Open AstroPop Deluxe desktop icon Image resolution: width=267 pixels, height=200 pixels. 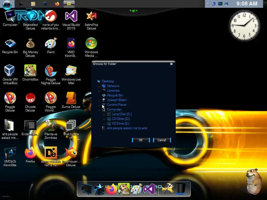pos(92,20)
